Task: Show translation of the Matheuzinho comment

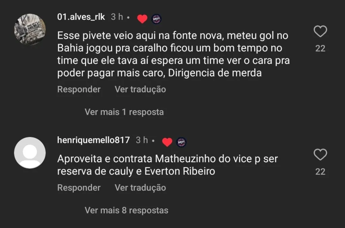Action: pyautogui.click(x=140, y=188)
